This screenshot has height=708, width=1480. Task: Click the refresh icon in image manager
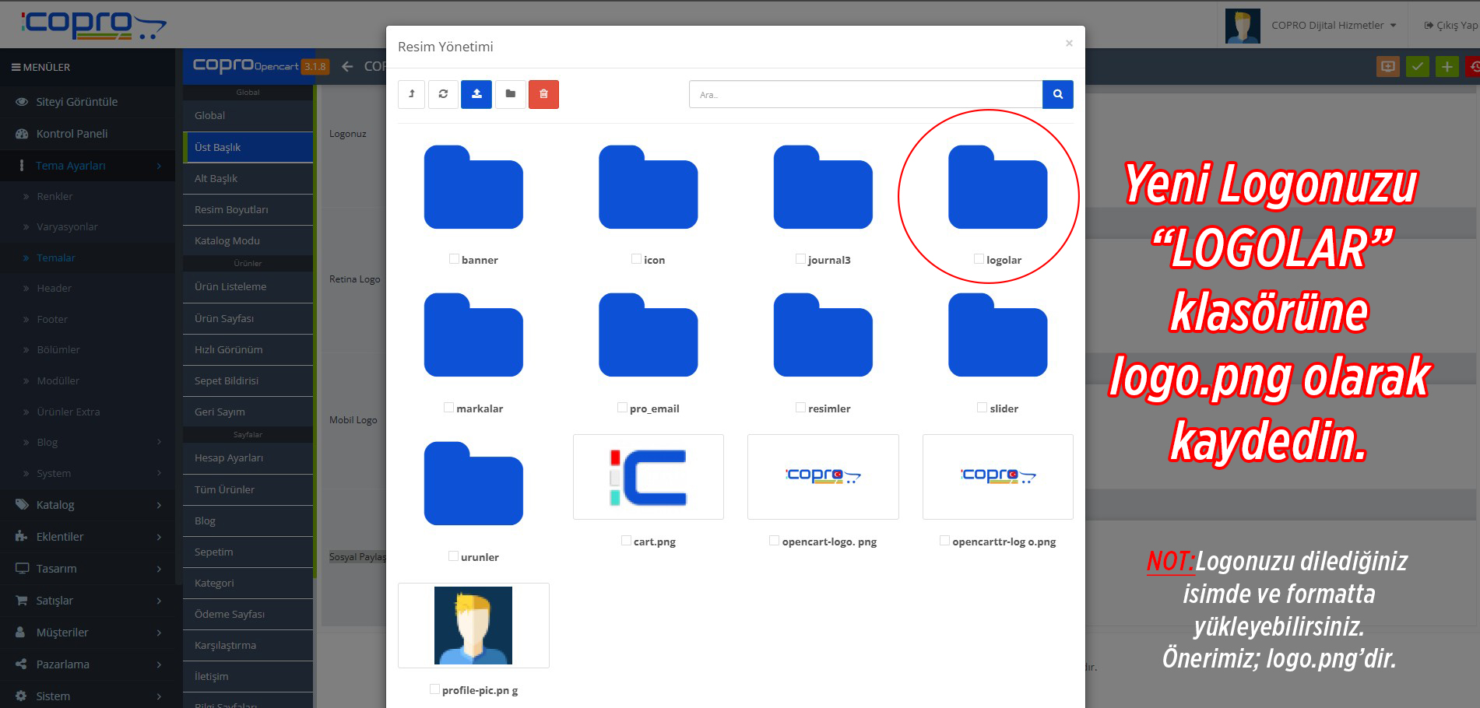click(x=443, y=94)
